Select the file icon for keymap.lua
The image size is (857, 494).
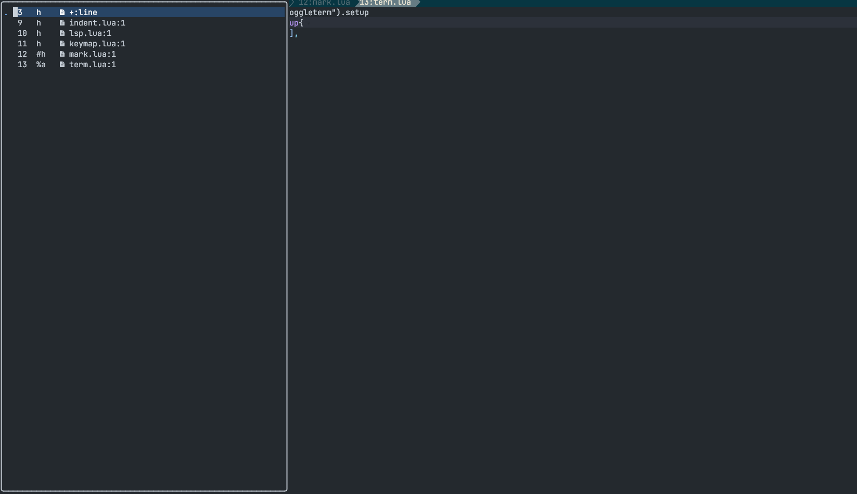point(62,44)
